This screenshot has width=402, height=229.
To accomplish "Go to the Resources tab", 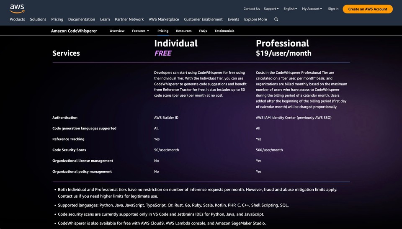I will [183, 31].
